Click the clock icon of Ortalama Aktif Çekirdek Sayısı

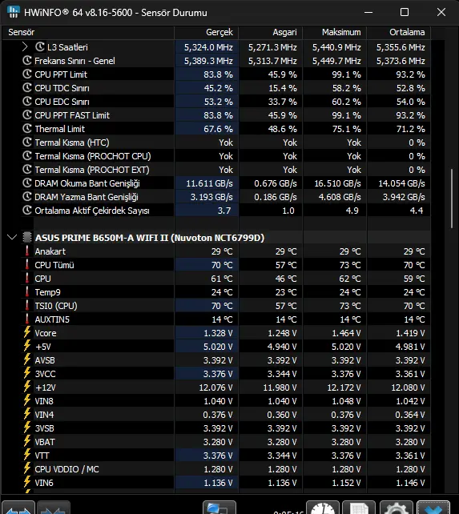tap(27, 210)
